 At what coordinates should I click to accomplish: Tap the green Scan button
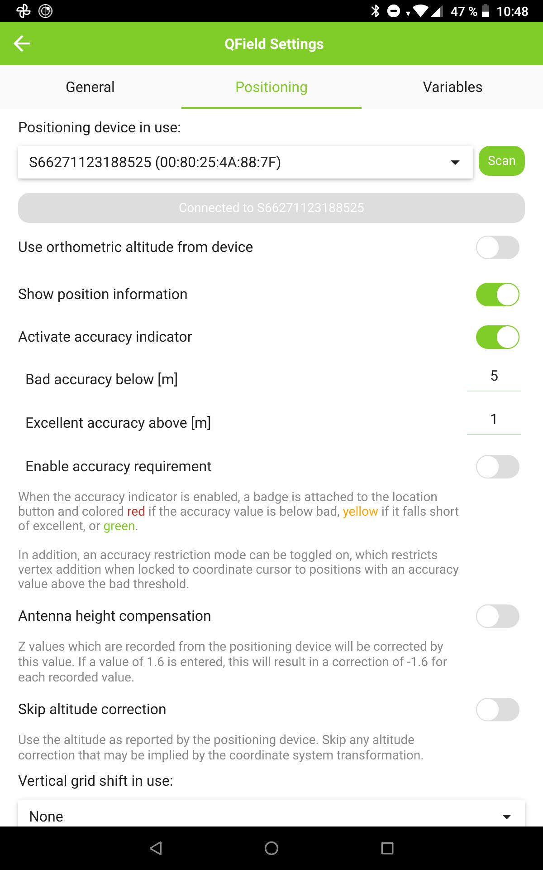(502, 161)
